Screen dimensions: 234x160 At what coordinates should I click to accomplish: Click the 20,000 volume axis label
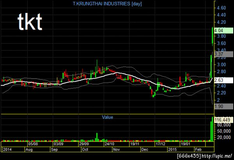click(x=224, y=137)
